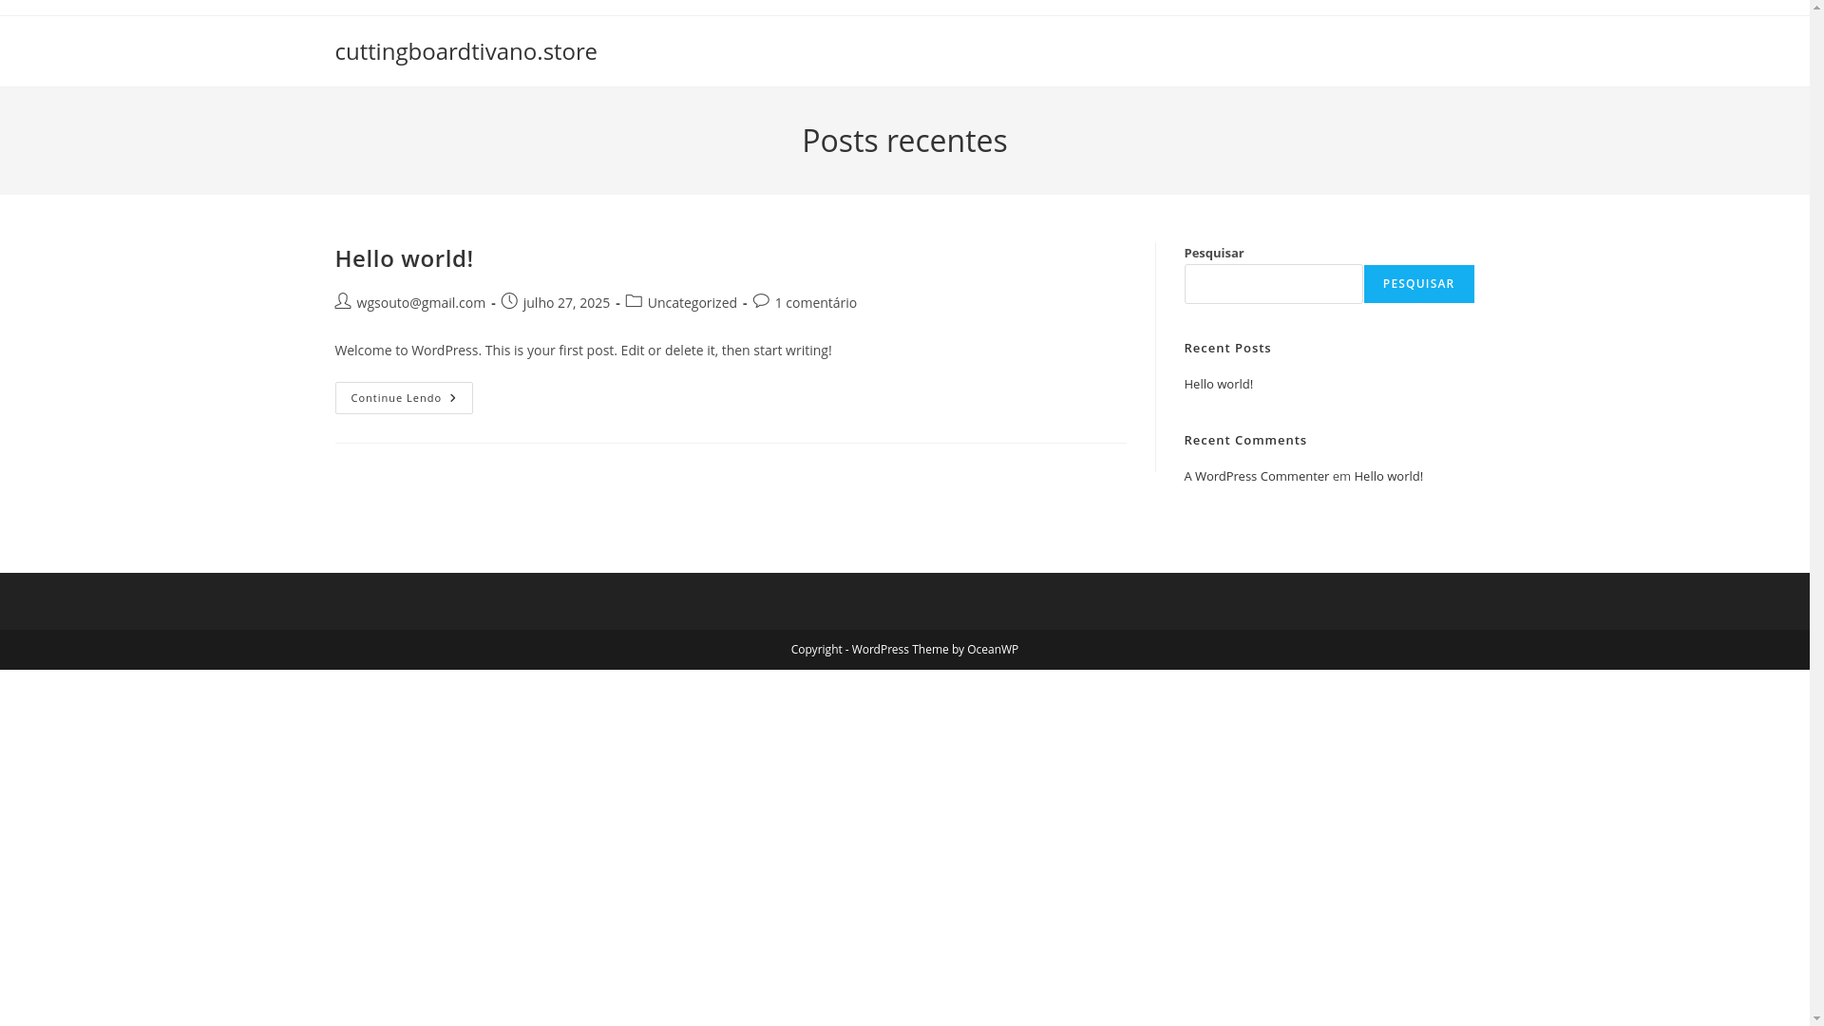This screenshot has width=1824, height=1026.
Task: Open the OceanWP footer link
Action: [992, 650]
